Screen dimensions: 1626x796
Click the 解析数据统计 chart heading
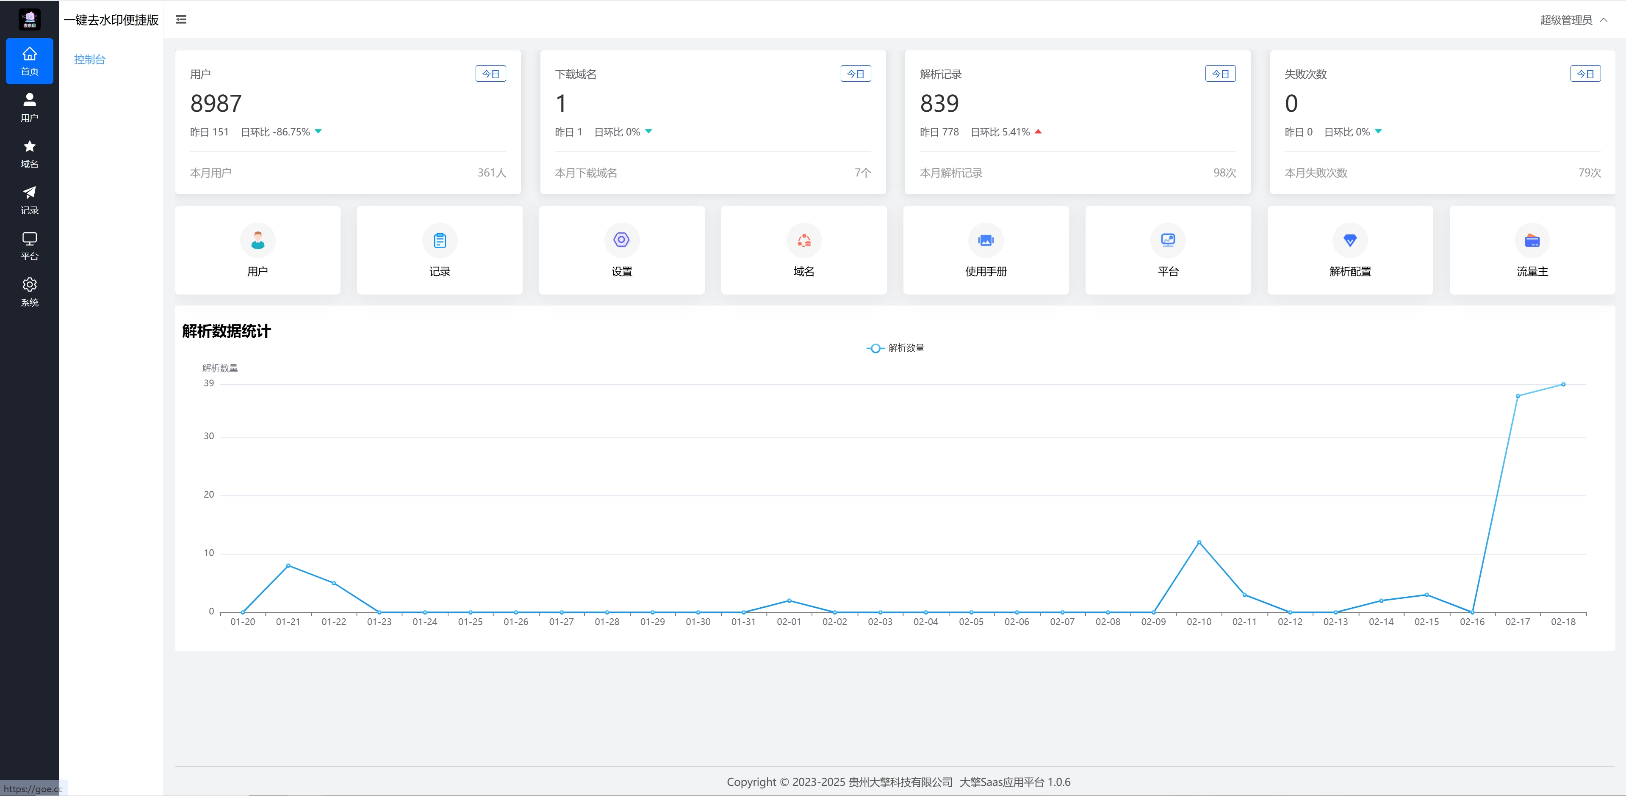[226, 331]
